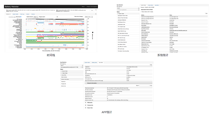Image resolution: width=215 pixels, height=116 pixels.
Task: Click the green BLE scanning bar
Action: click(55, 32)
